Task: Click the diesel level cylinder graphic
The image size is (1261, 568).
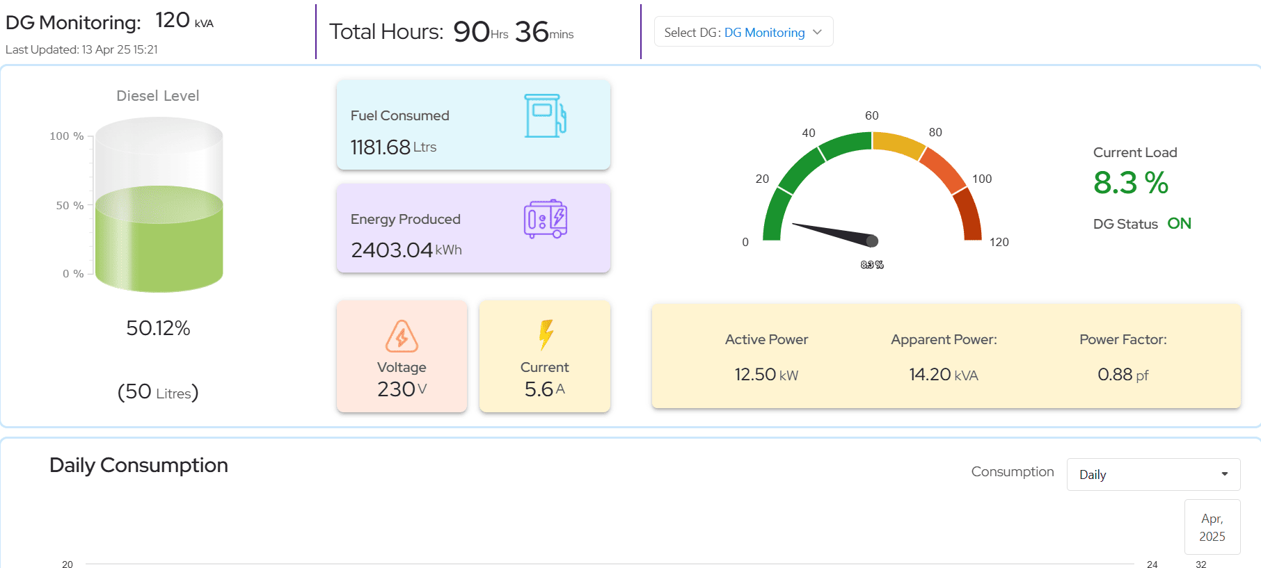Action: 159,204
